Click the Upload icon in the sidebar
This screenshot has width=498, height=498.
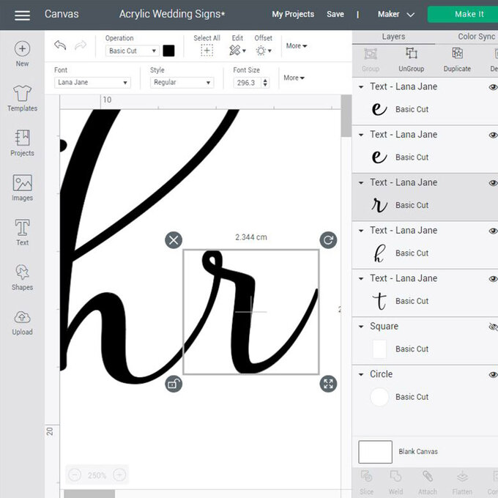point(22,322)
